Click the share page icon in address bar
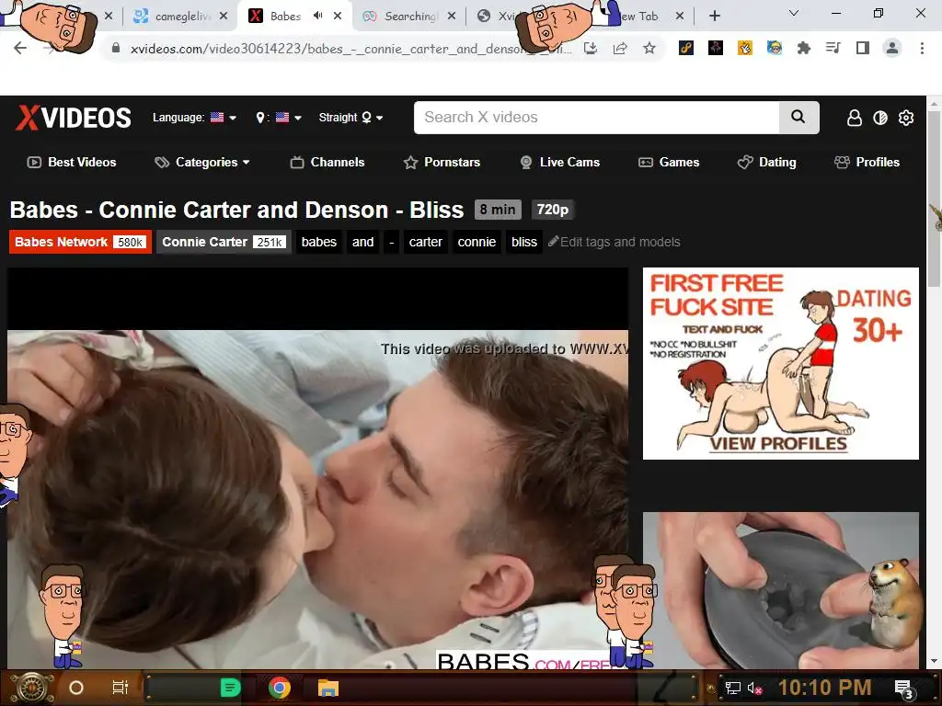The height and width of the screenshot is (706, 942). click(x=620, y=48)
